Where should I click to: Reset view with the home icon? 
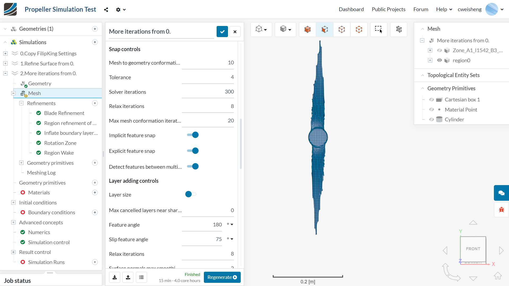click(498, 276)
